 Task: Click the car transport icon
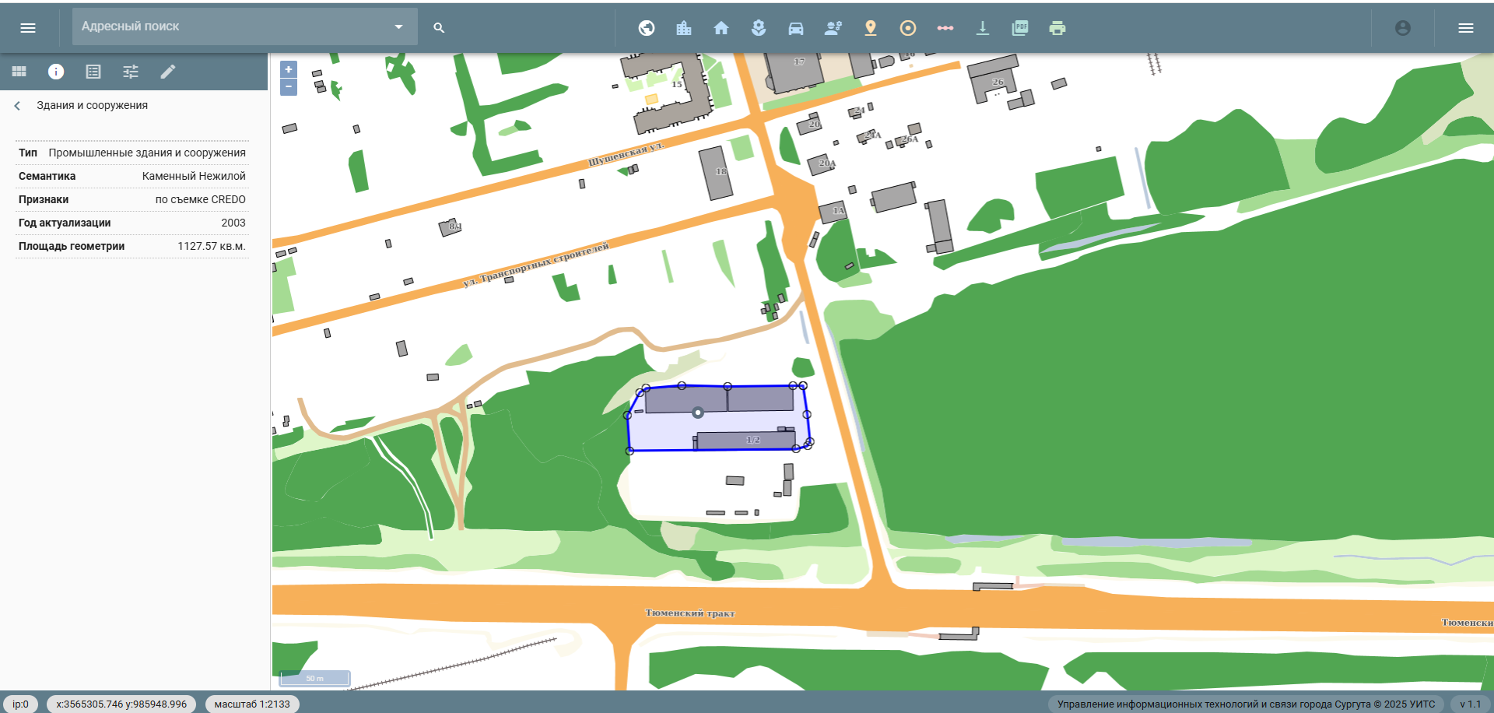(x=795, y=28)
